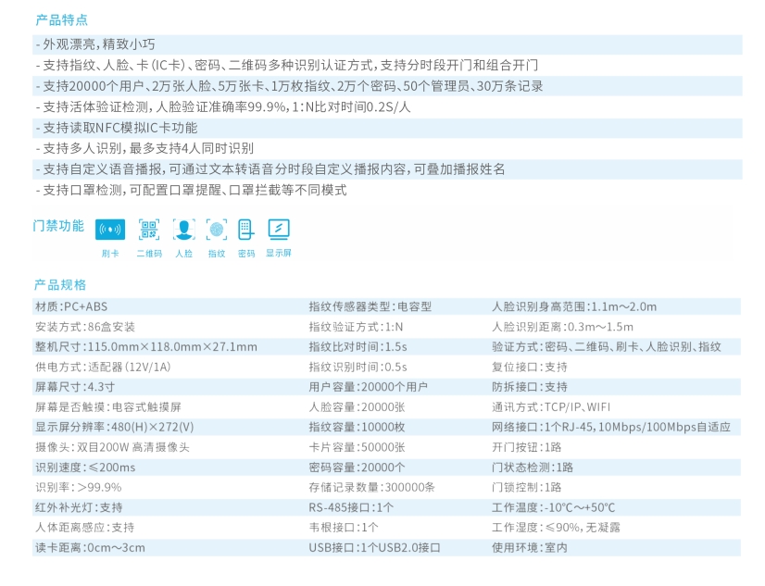Select the 密码 (password) keypad icon

(x=245, y=230)
